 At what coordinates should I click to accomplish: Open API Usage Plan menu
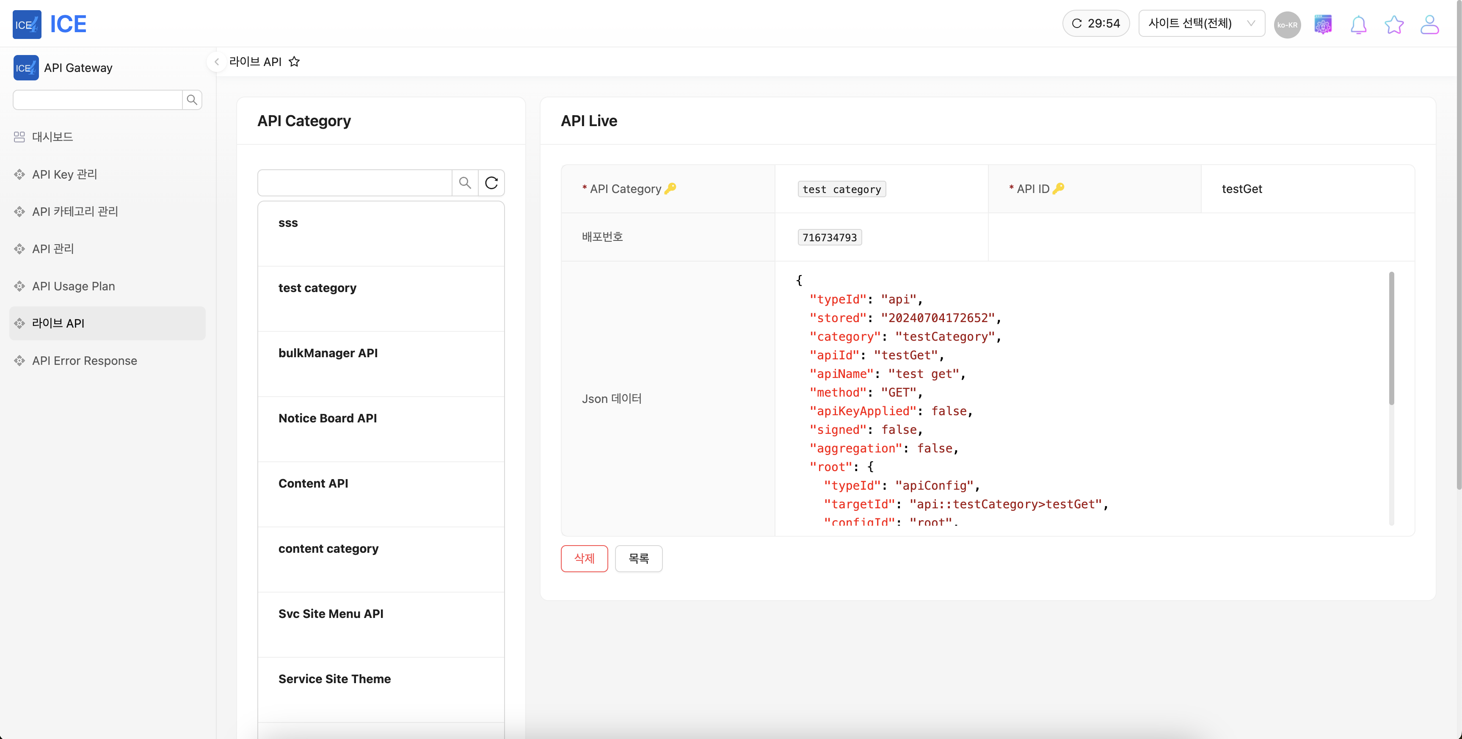pyautogui.click(x=107, y=286)
